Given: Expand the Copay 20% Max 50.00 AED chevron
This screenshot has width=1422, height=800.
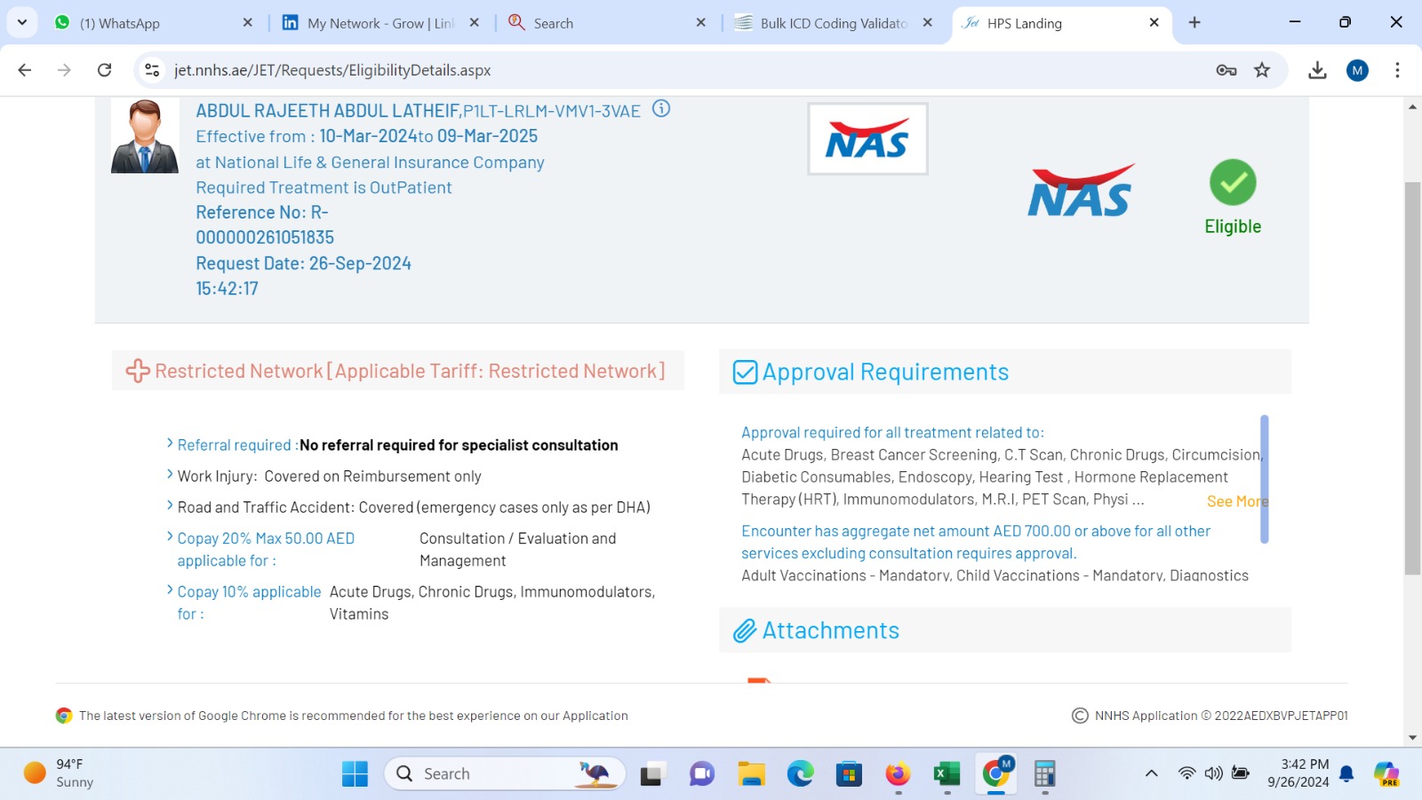Looking at the screenshot, I should click(170, 537).
